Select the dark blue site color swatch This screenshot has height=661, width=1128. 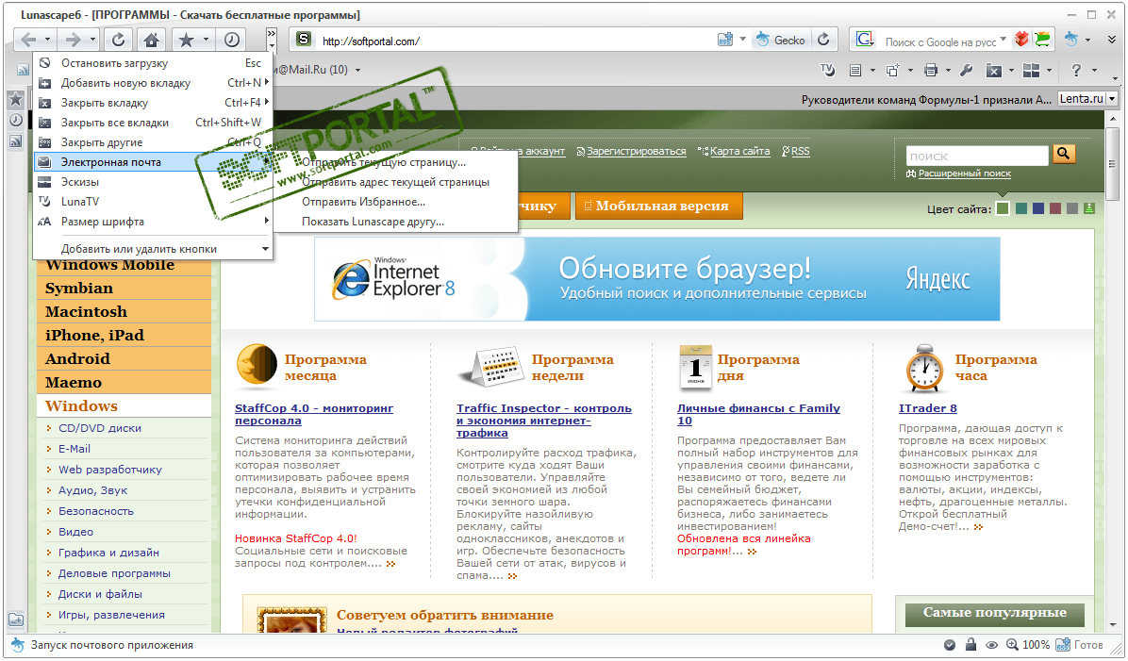pyautogui.click(x=1038, y=208)
